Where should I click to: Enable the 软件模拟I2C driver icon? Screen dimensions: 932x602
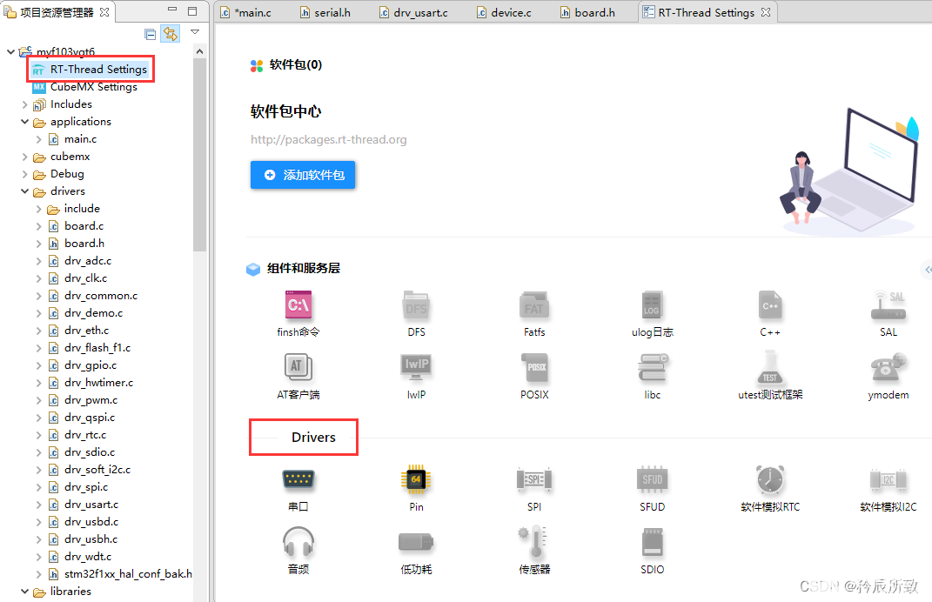[888, 479]
